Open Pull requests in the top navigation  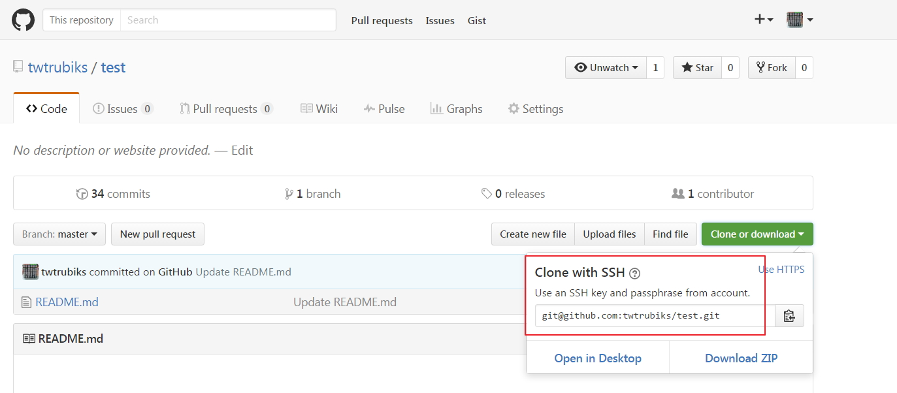[x=382, y=20]
